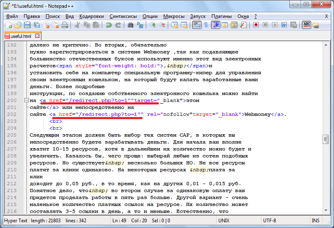Toggle spell check ABC button
The height and width of the screenshot is (228, 334).
pyautogui.click(x=307, y=25)
